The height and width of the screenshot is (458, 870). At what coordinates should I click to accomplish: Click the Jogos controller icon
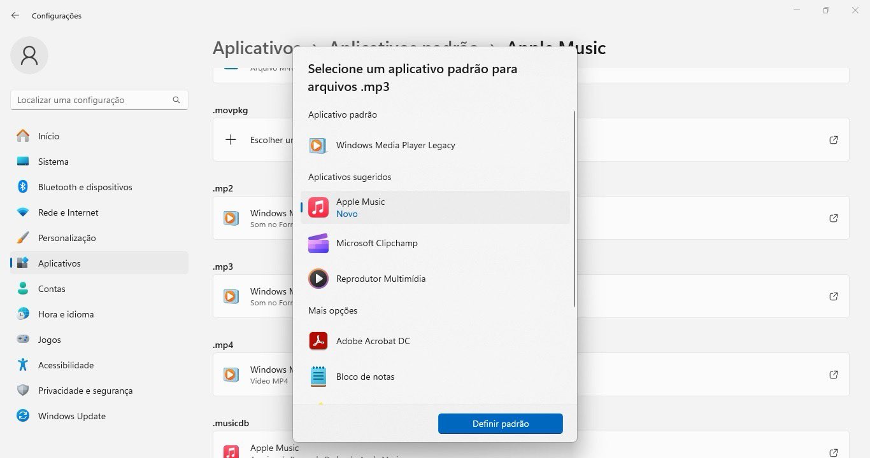tap(23, 340)
